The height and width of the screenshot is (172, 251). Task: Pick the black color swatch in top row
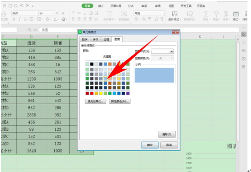coord(92,64)
